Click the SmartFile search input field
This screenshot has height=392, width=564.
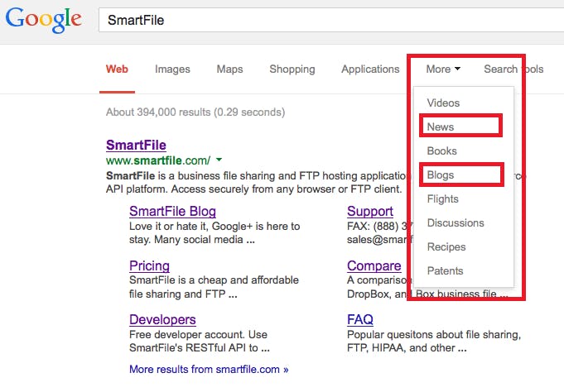pos(331,20)
